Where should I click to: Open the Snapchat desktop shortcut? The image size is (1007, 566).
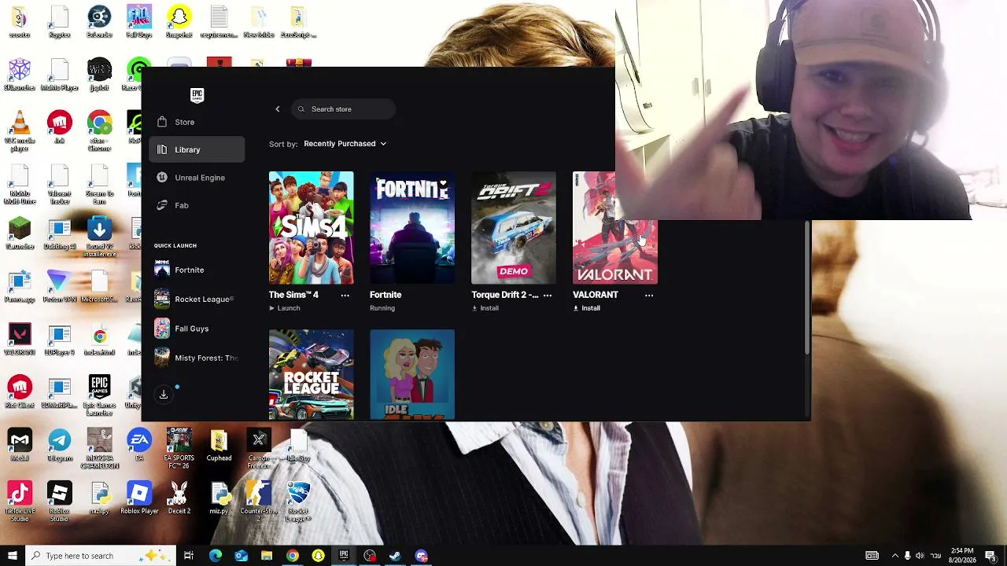[x=179, y=21]
